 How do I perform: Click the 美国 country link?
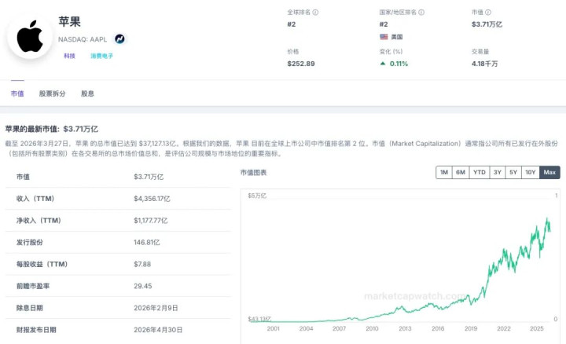(x=397, y=37)
